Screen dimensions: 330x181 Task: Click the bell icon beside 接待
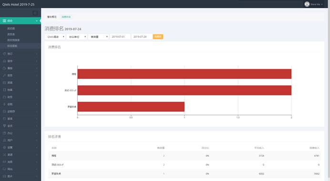coord(4,61)
